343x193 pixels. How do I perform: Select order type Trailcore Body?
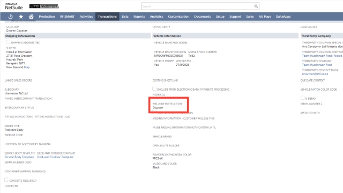14,130
